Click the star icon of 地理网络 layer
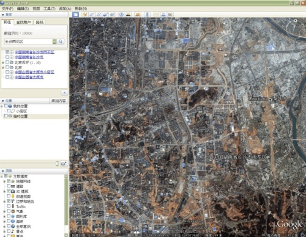The image size is (306, 237). tap(13, 181)
